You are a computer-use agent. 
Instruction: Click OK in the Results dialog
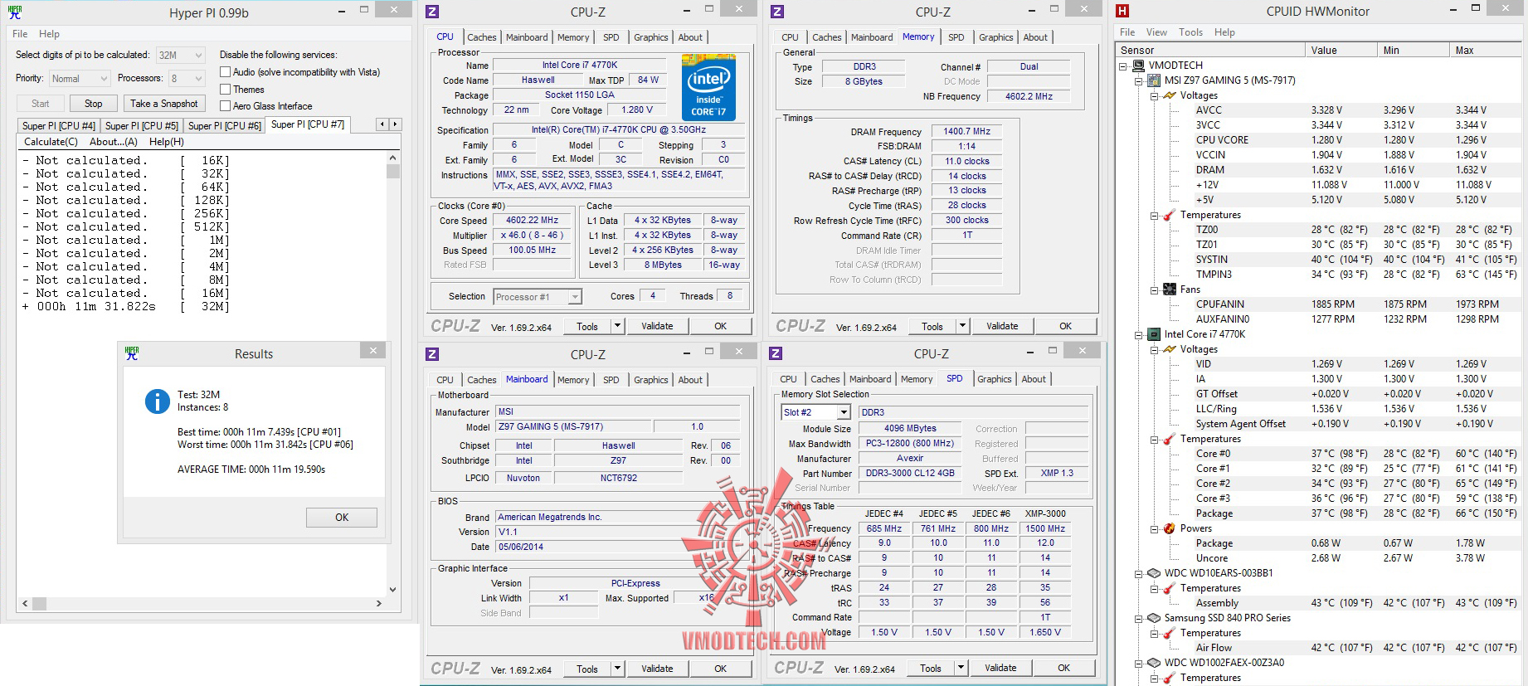342,518
